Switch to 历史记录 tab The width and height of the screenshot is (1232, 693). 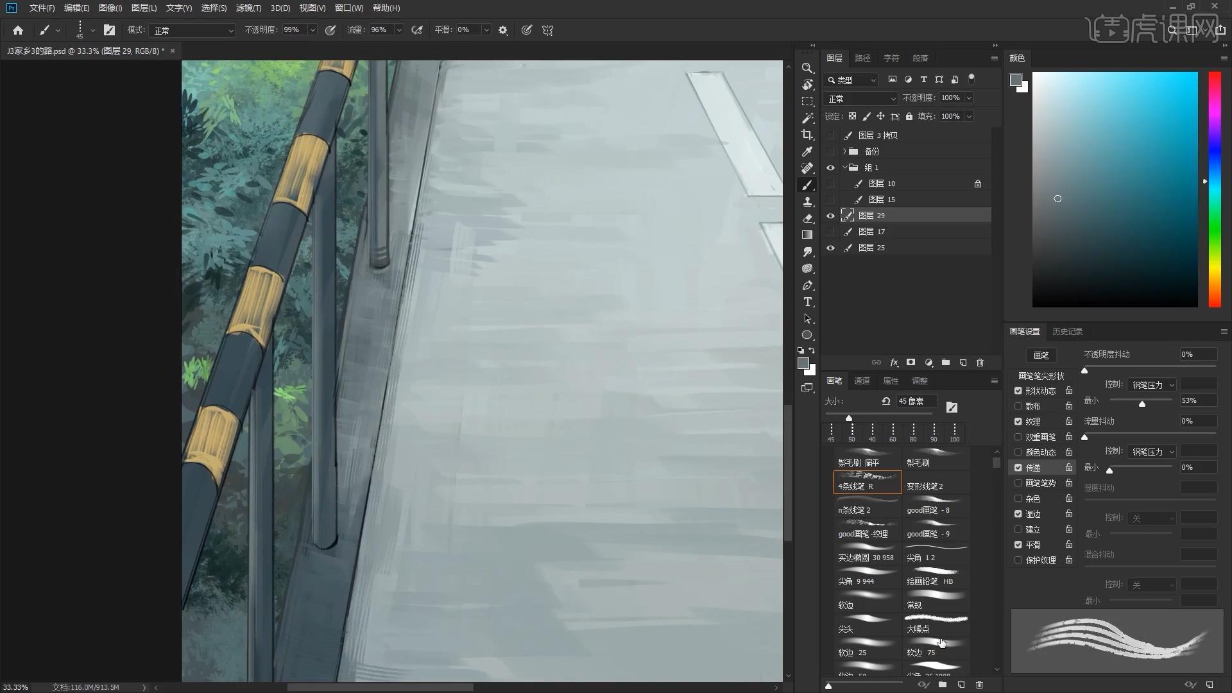click(x=1067, y=331)
